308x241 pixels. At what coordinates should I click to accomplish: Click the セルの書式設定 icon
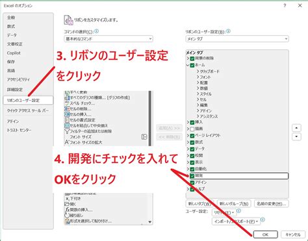tap(67, 120)
